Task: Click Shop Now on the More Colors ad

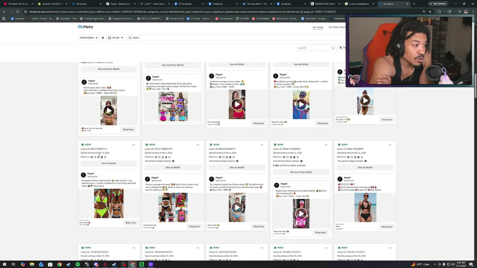Action: [x=258, y=226]
